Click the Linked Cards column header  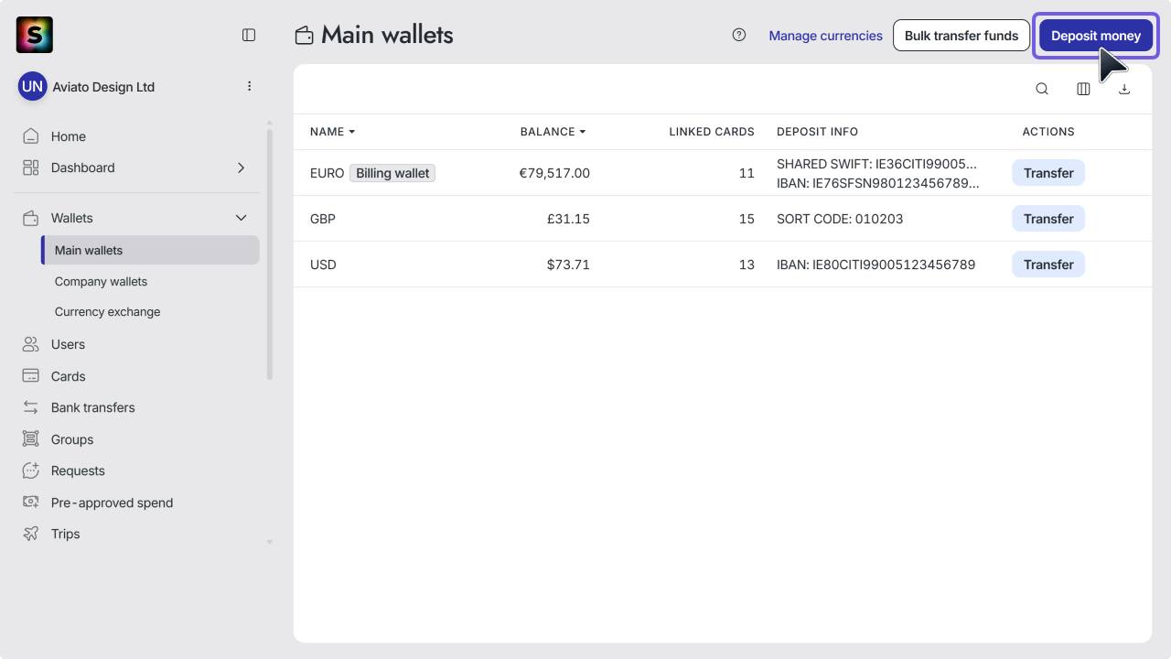(712, 132)
